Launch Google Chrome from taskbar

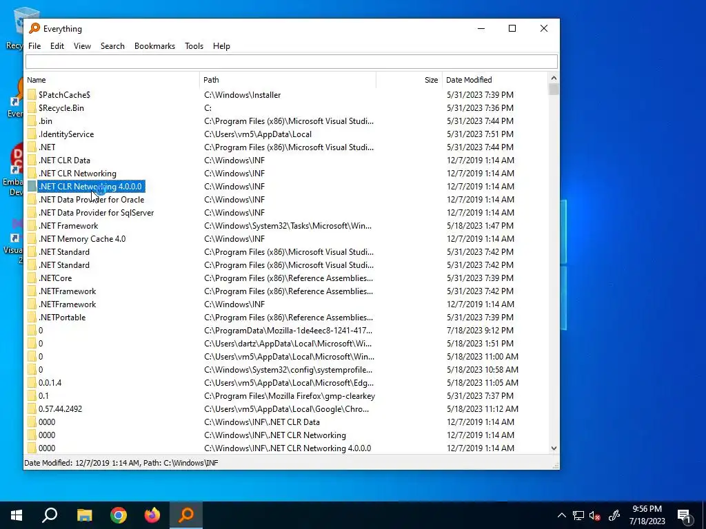[119, 515]
